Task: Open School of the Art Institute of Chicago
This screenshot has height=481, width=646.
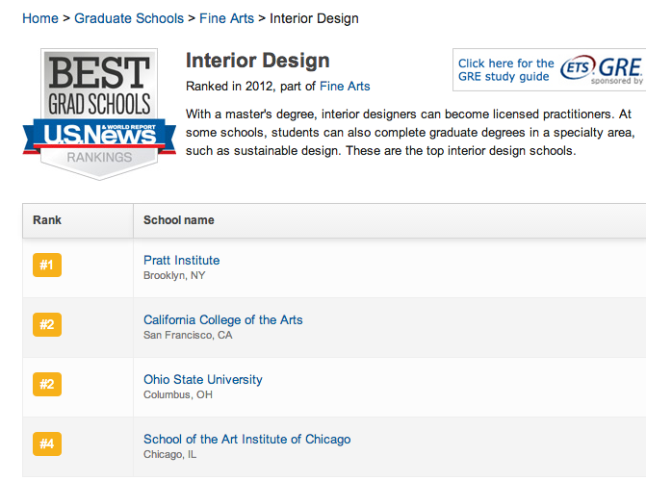Action: 247,440
